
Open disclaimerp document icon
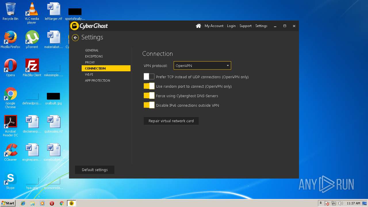click(x=32, y=124)
